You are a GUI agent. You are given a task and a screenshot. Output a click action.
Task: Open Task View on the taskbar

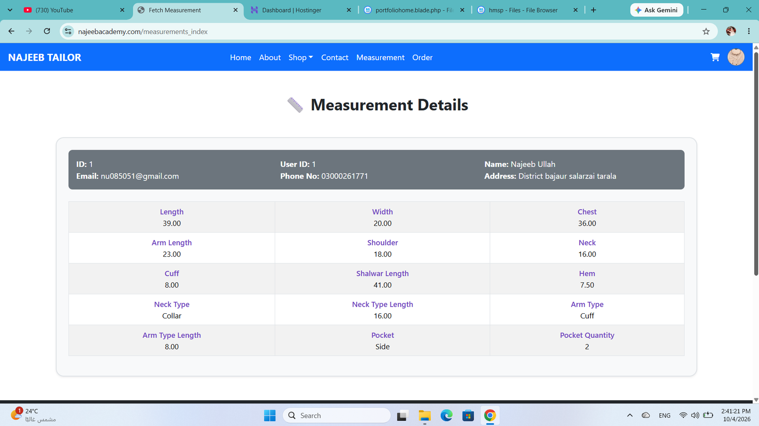pyautogui.click(x=402, y=416)
